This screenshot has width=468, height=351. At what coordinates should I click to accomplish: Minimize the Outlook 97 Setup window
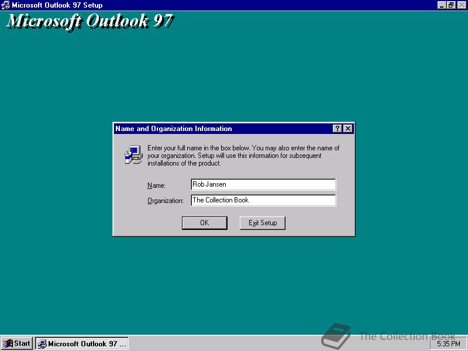click(x=442, y=5)
